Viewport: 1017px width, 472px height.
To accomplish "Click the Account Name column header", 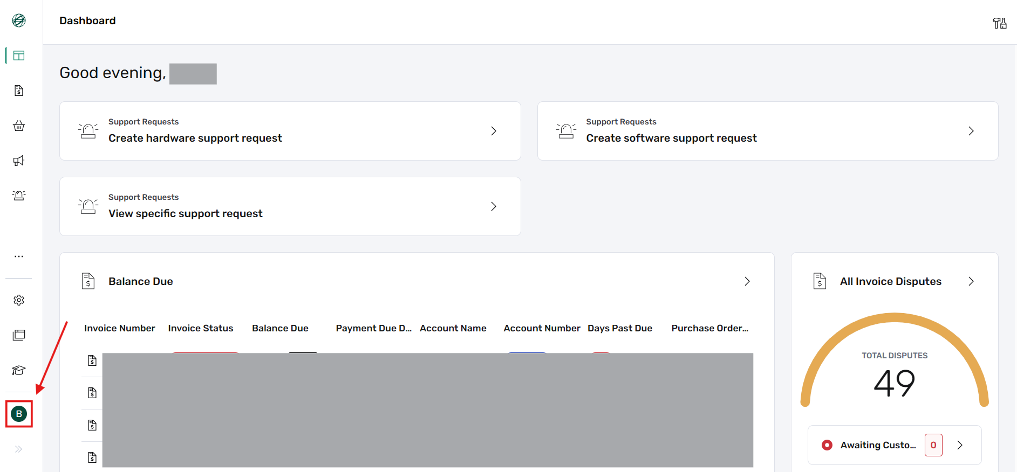I will coord(453,328).
